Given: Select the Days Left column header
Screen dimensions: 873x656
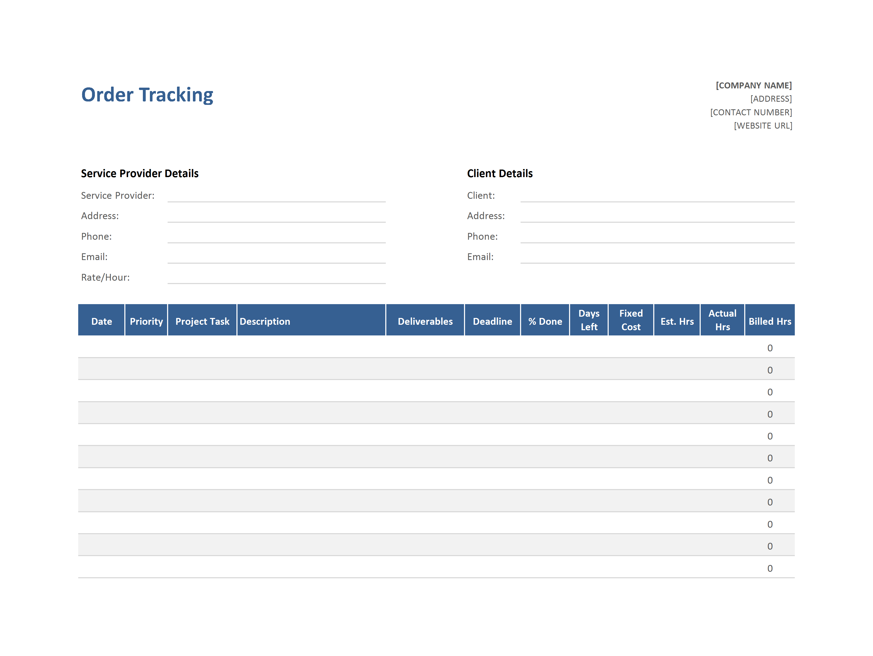Looking at the screenshot, I should pos(589,320).
